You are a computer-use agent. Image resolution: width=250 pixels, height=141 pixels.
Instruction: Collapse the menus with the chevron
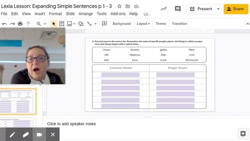pyautogui.click(x=248, y=24)
